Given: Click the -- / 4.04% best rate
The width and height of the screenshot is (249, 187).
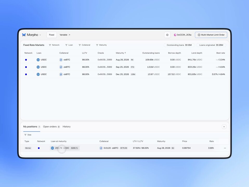Looking at the screenshot, I should click(x=220, y=67).
